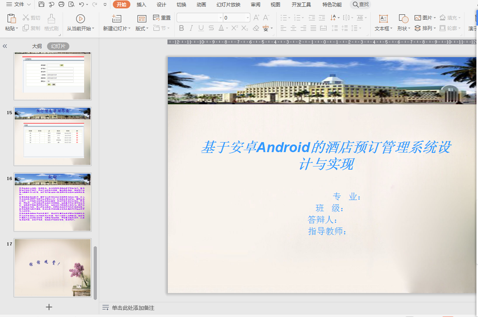Viewport: 478px width, 317px height.
Task: Open the customize quick access toolbar arrow
Action: [105, 4]
